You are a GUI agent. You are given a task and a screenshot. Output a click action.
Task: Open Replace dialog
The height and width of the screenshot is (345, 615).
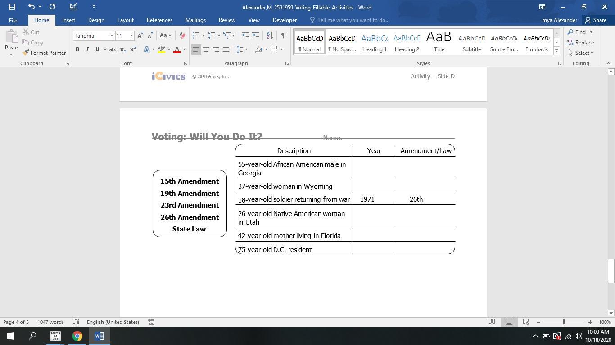(581, 43)
